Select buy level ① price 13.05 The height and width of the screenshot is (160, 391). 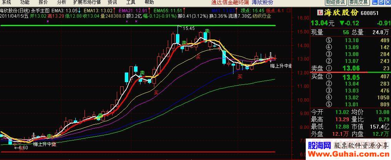pyautogui.click(x=350, y=77)
